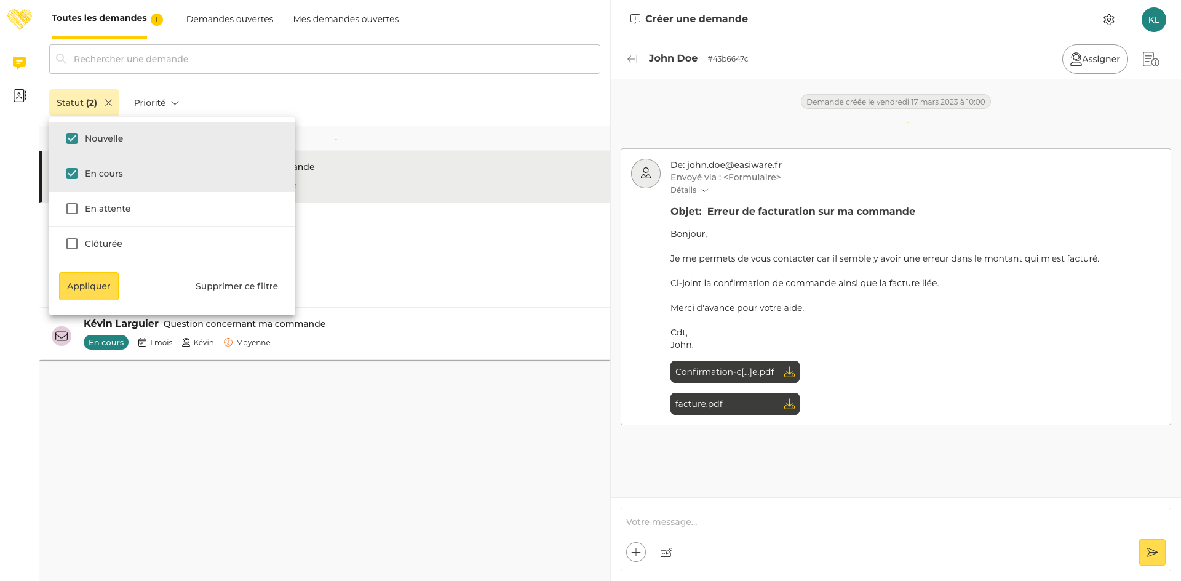The image size is (1181, 581).
Task: Click the back arrow beside John Doe
Action: tap(632, 59)
